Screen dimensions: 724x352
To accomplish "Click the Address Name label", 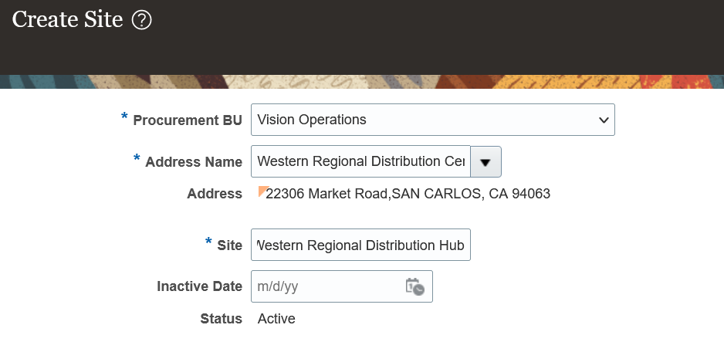I will pyautogui.click(x=194, y=162).
